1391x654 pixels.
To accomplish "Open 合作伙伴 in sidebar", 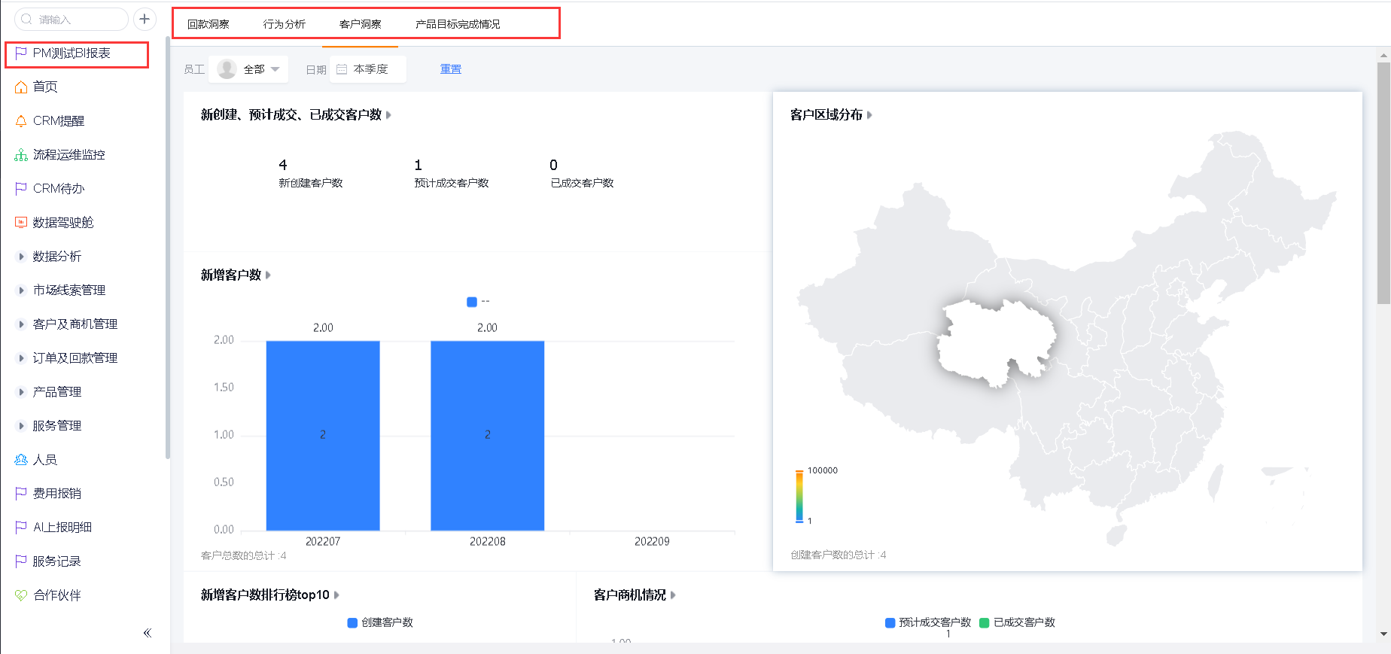I will [x=57, y=595].
